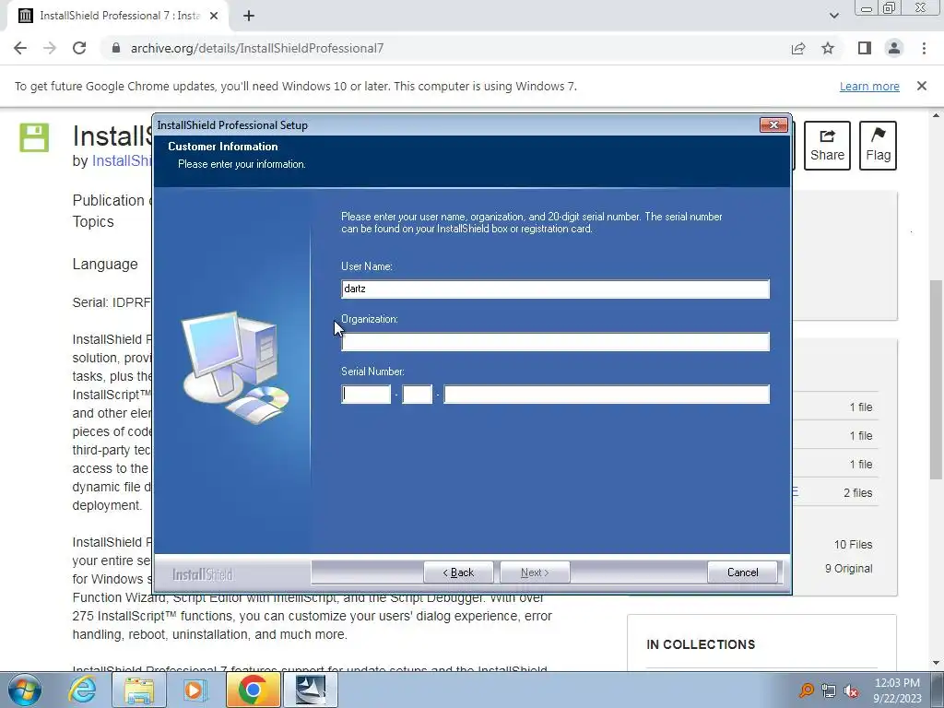Switch to Chrome in taskbar
The image size is (944, 708).
pyautogui.click(x=253, y=690)
